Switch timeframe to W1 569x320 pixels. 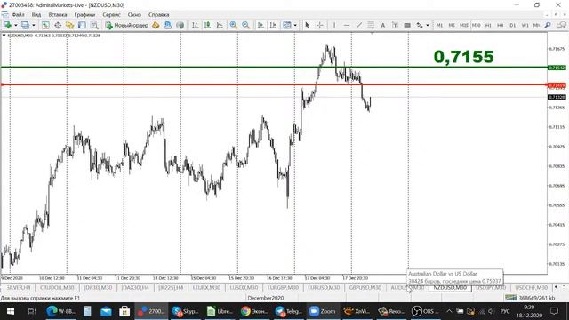[x=525, y=25]
